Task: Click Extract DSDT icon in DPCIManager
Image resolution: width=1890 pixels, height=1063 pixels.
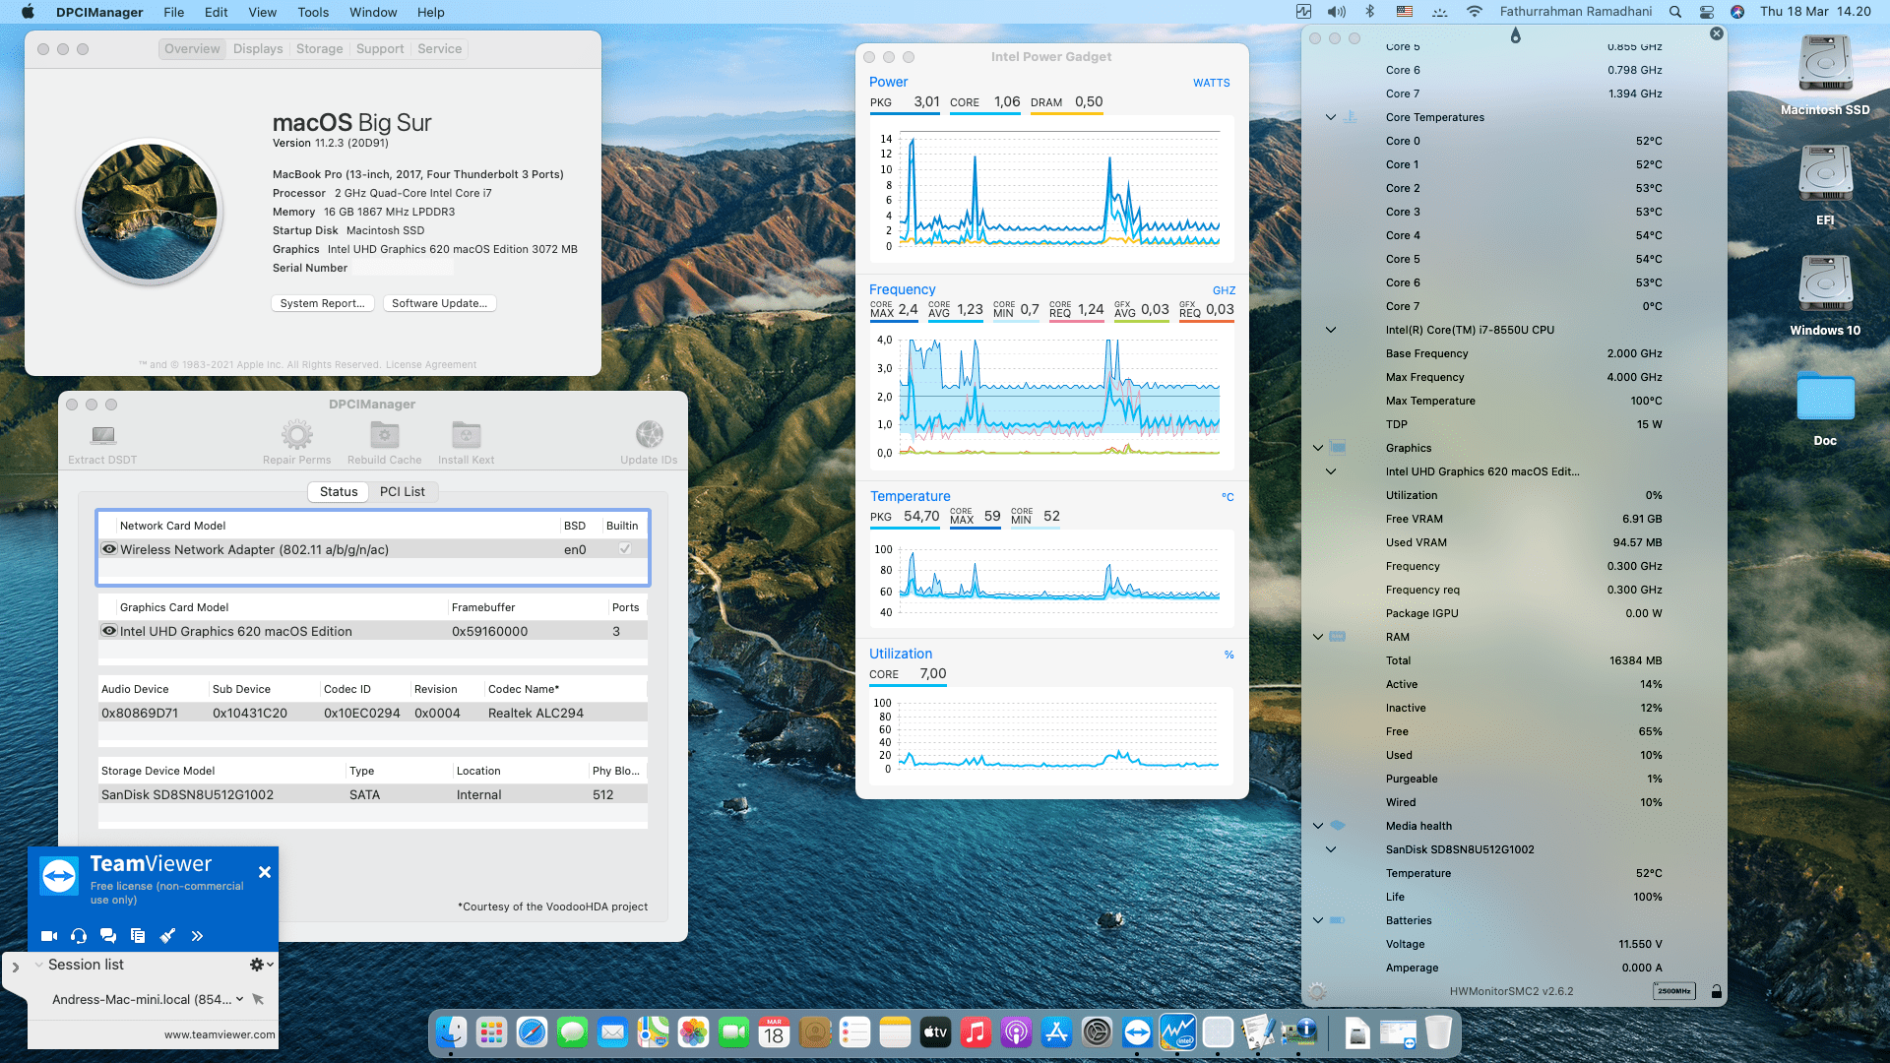Action: coord(102,435)
